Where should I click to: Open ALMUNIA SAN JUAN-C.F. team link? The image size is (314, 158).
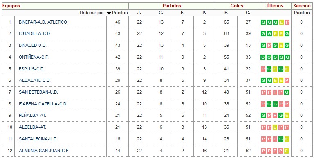point(44,151)
